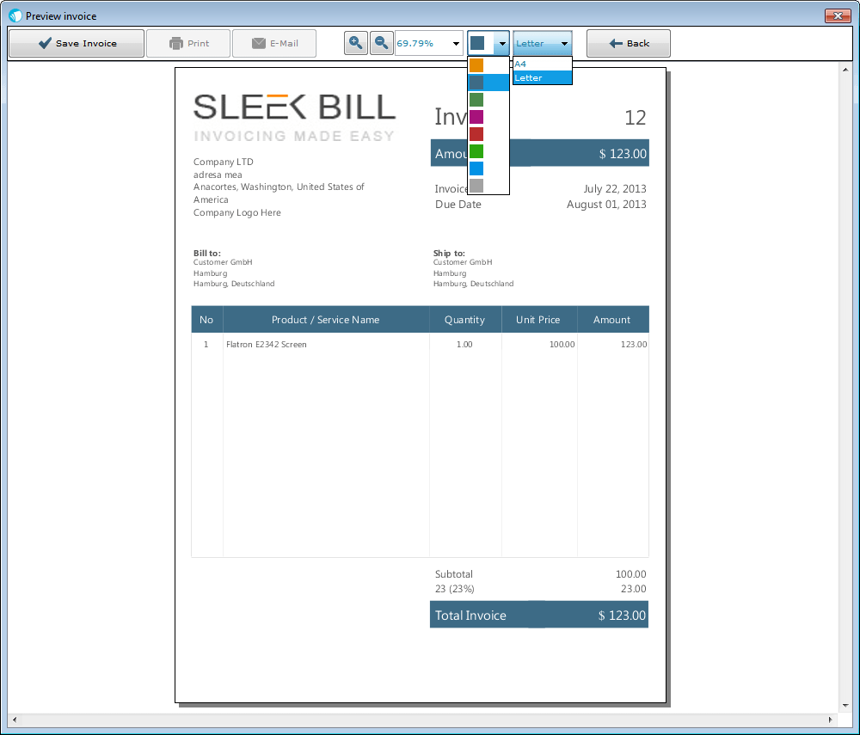
Task: Choose the light blue color swatch
Action: click(476, 168)
